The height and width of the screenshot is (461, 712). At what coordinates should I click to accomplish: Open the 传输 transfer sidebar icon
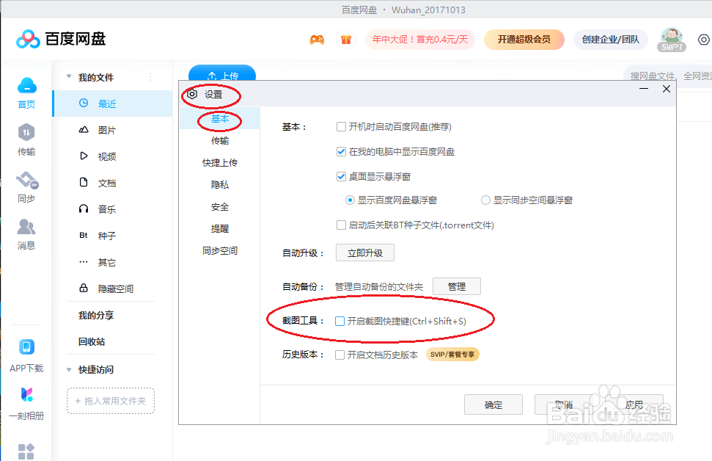26,132
